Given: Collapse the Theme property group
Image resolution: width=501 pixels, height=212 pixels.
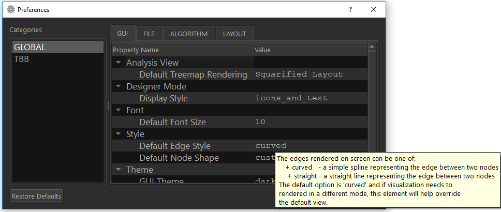Looking at the screenshot, I should 119,170.
